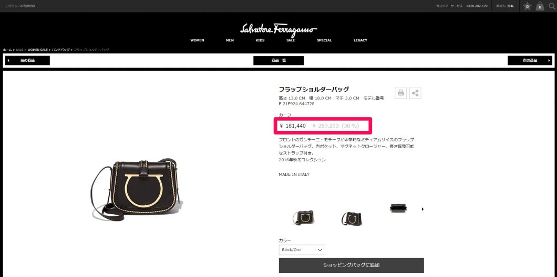Click the ショッピングバッグに追加 button
This screenshot has height=277, width=557.
(x=352, y=265)
